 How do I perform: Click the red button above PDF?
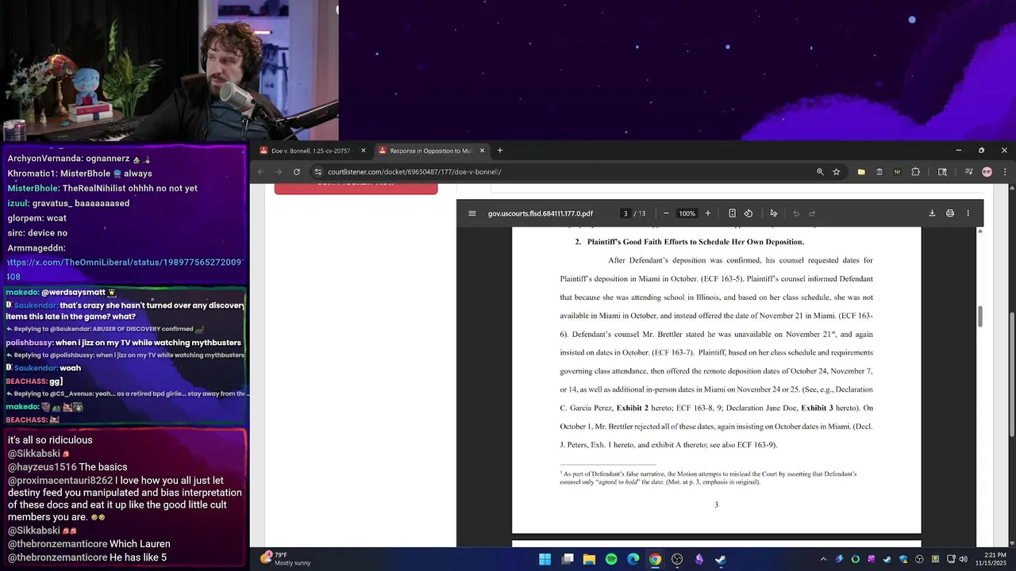[356, 188]
